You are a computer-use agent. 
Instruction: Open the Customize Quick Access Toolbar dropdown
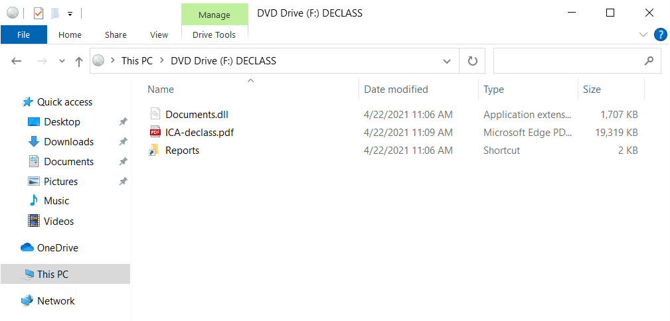click(70, 13)
